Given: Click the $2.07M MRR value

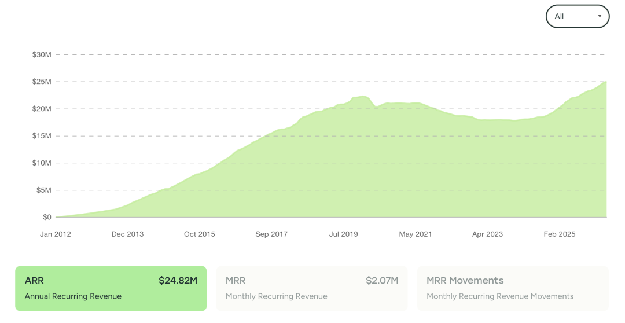Looking at the screenshot, I should pos(382,281).
